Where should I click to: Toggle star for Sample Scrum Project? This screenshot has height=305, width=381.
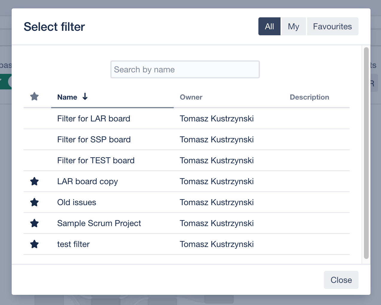[34, 223]
